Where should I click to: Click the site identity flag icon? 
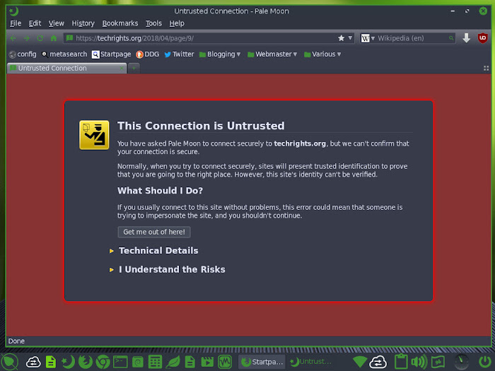pyautogui.click(x=70, y=38)
